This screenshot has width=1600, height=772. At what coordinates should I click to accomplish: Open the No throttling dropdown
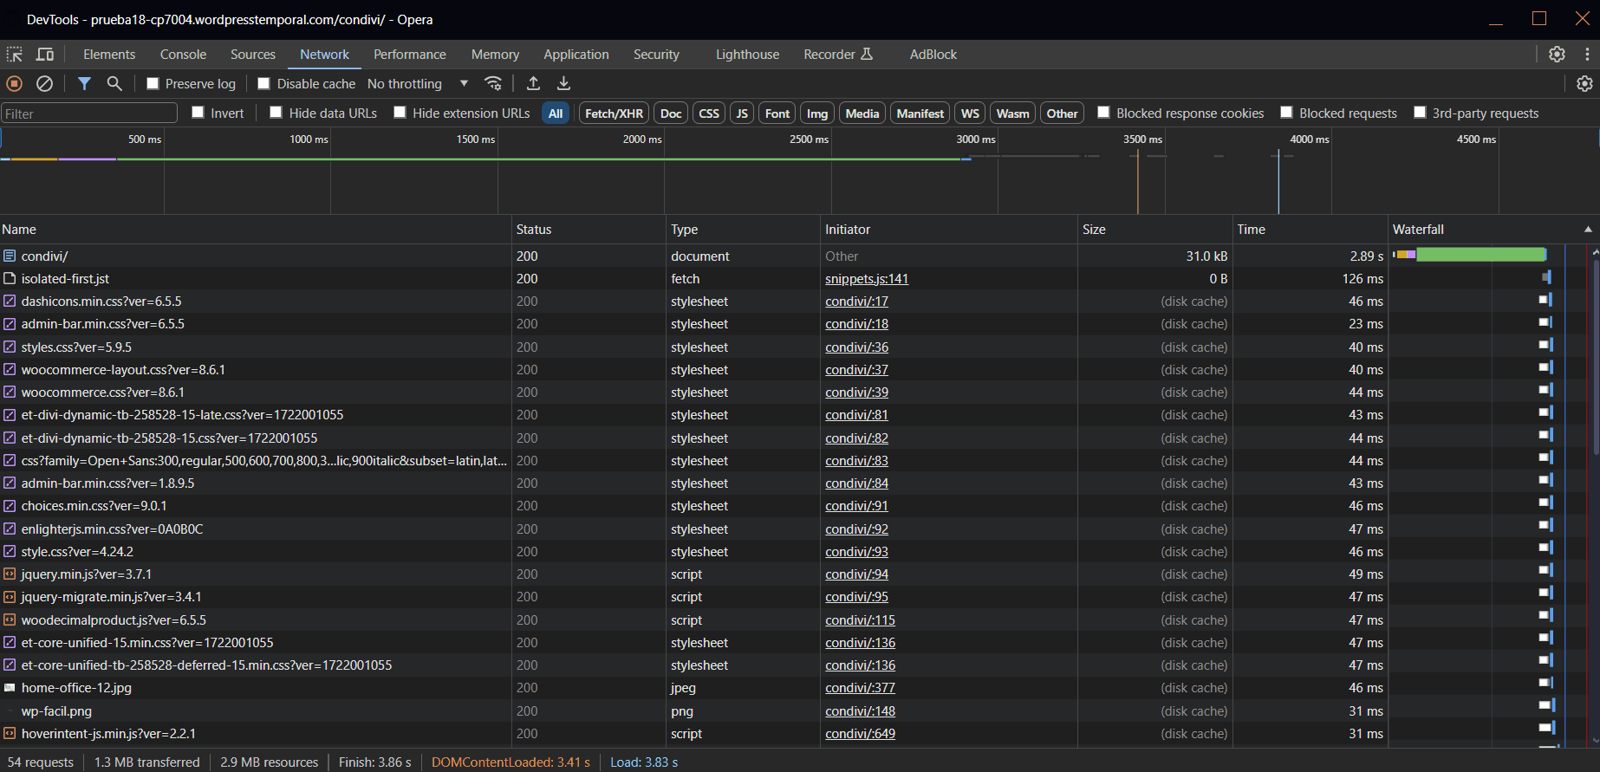tap(417, 83)
